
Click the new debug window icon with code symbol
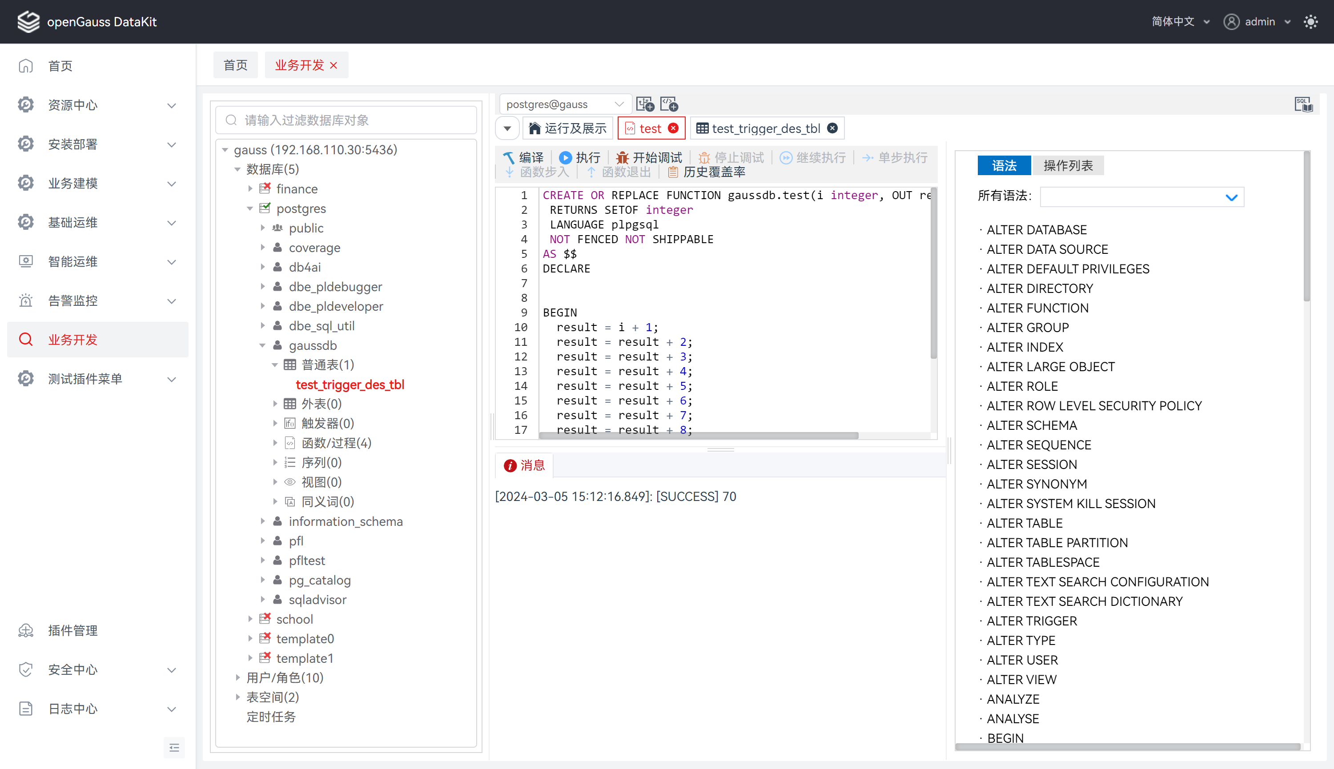click(669, 104)
